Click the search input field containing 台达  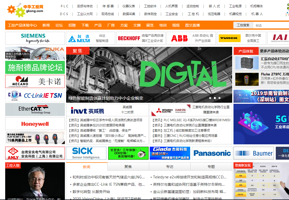(x=271, y=25)
